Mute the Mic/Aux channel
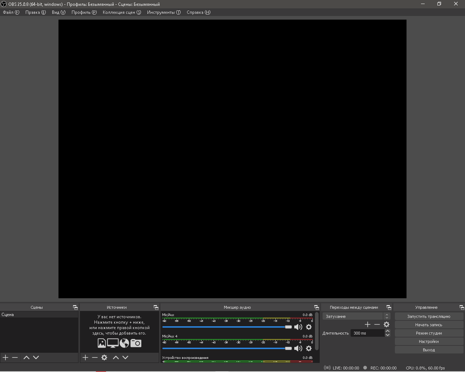The height and width of the screenshot is (372, 465). 298,327
